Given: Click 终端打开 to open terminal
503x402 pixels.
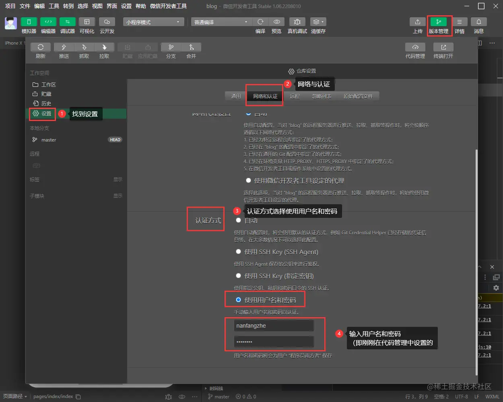Looking at the screenshot, I should 443,47.
